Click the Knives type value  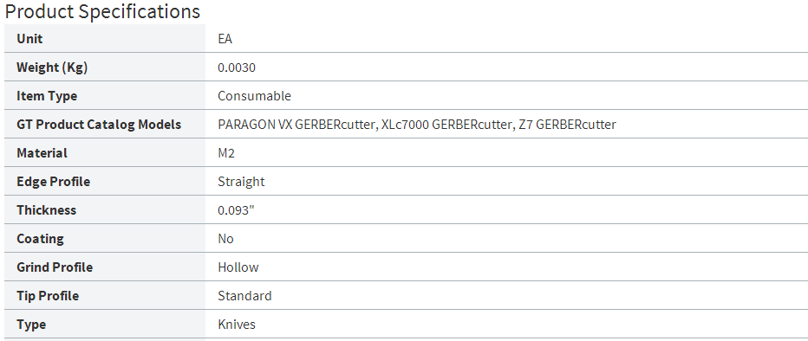237,324
